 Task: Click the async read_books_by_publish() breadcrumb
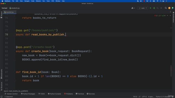point(16,91)
